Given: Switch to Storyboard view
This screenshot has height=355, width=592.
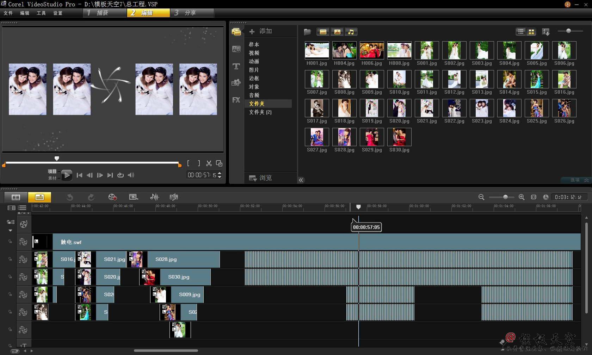Looking at the screenshot, I should [16, 197].
